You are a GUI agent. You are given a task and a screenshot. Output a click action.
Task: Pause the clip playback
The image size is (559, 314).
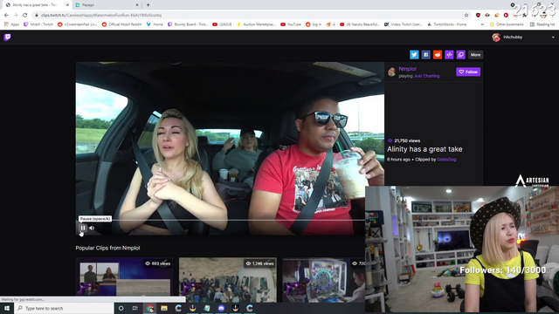coord(83,228)
